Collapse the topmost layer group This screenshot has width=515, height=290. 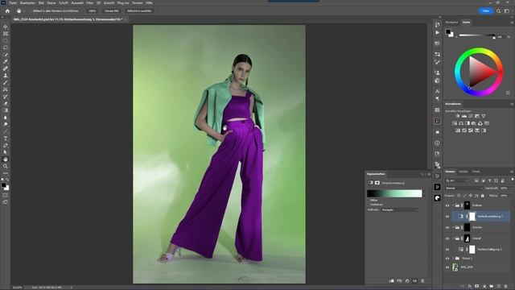[453, 205]
